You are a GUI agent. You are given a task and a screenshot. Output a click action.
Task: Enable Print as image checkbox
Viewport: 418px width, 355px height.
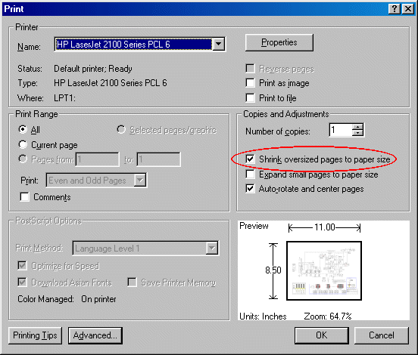click(x=250, y=82)
